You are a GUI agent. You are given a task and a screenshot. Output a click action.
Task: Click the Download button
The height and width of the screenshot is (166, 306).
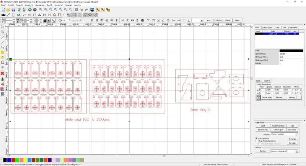coord(292,130)
